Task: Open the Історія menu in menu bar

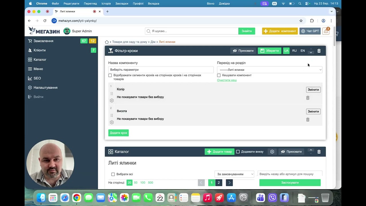Action: [106, 3]
